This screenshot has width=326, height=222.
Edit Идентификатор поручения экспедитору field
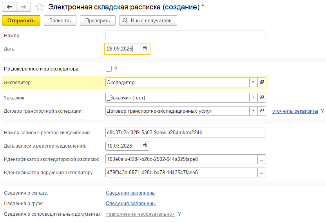click(181, 173)
